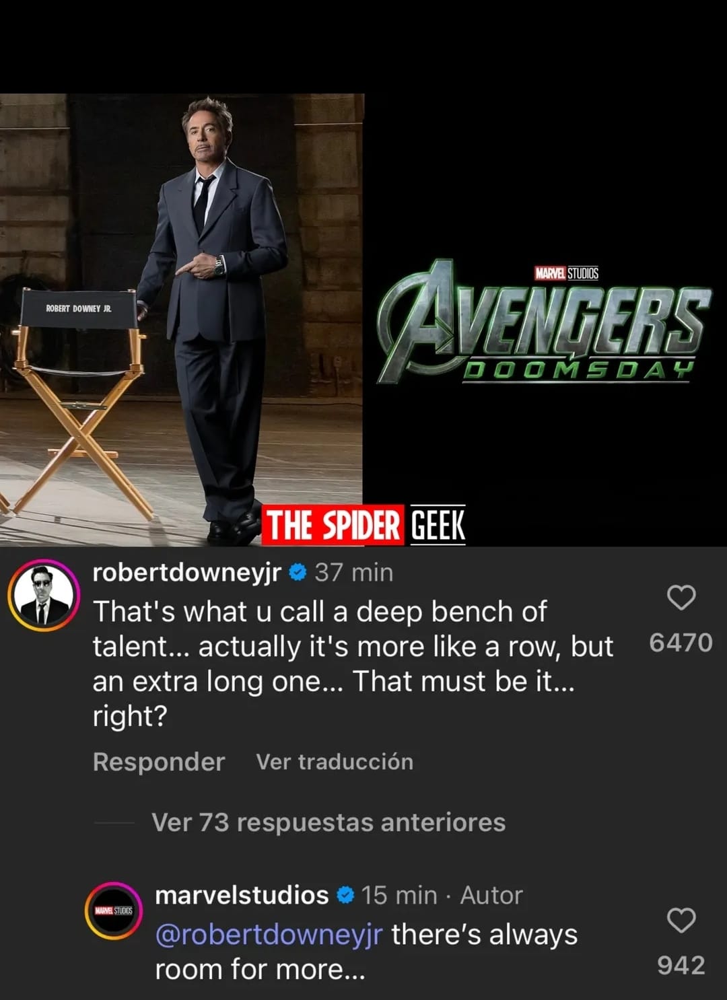Open the marvelstudios username link
This screenshot has height=1000, width=727.
click(242, 895)
